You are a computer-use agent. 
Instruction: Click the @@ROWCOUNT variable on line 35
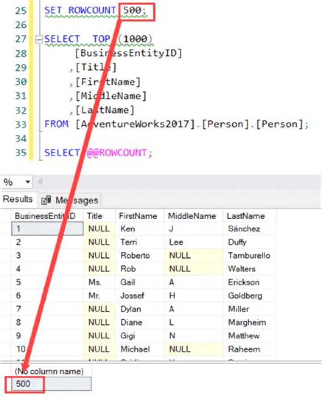[117, 153]
